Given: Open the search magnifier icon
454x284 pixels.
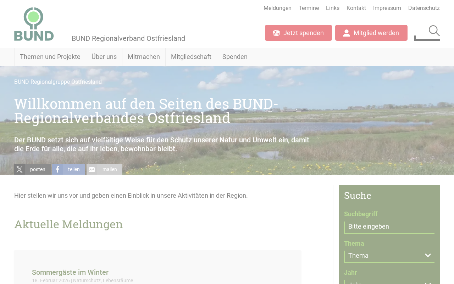Looking at the screenshot, I should pos(434,31).
